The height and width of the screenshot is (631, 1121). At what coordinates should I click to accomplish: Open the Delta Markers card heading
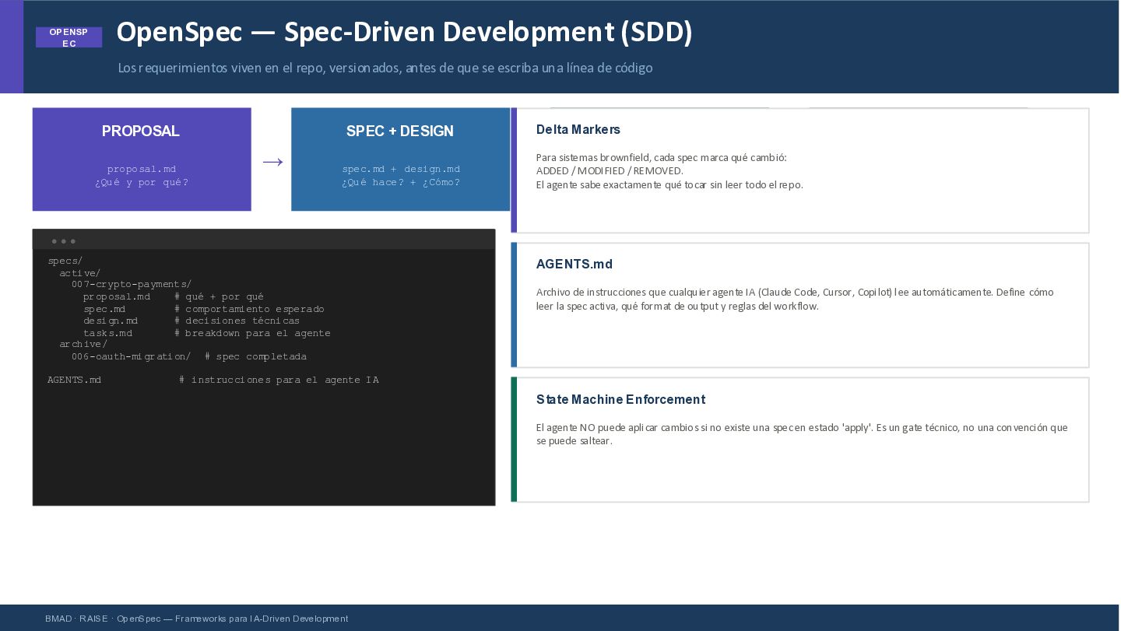(578, 129)
